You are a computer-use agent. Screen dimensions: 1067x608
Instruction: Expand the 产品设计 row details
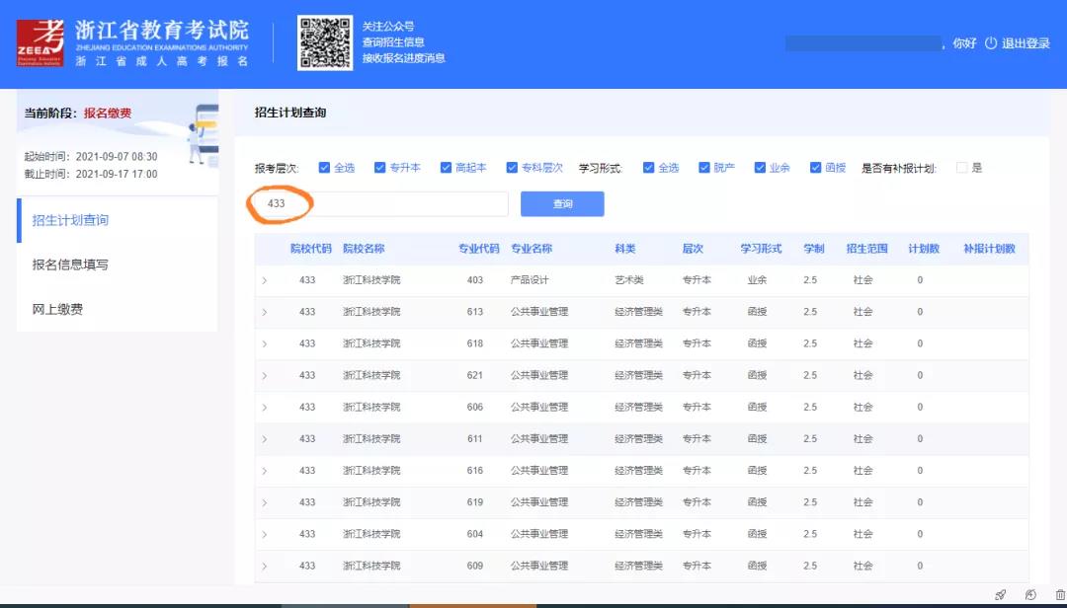tap(264, 279)
